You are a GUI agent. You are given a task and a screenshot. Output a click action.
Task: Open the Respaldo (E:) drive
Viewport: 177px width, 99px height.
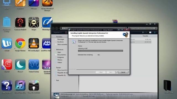61,75
